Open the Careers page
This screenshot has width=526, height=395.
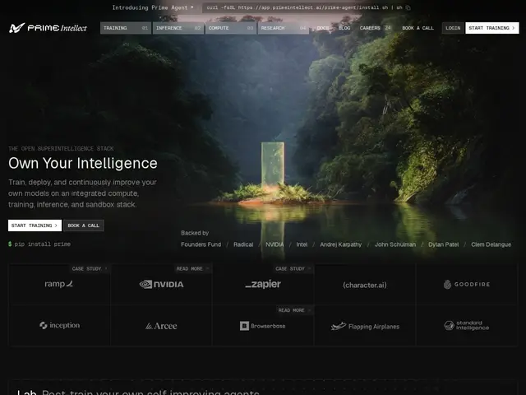click(x=375, y=28)
